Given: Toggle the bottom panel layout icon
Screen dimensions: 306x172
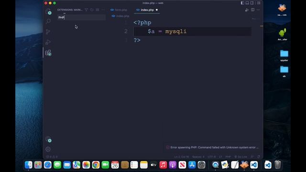Looking at the screenshot, I should click(247, 3).
